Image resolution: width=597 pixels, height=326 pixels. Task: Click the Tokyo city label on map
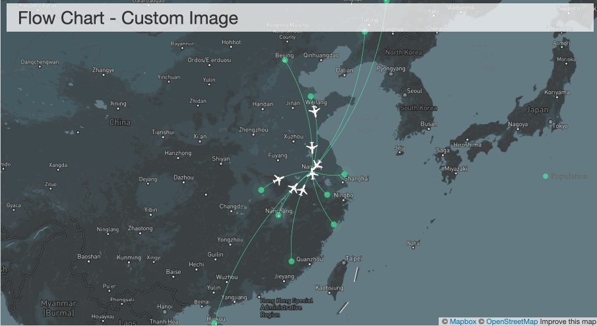[560, 126]
